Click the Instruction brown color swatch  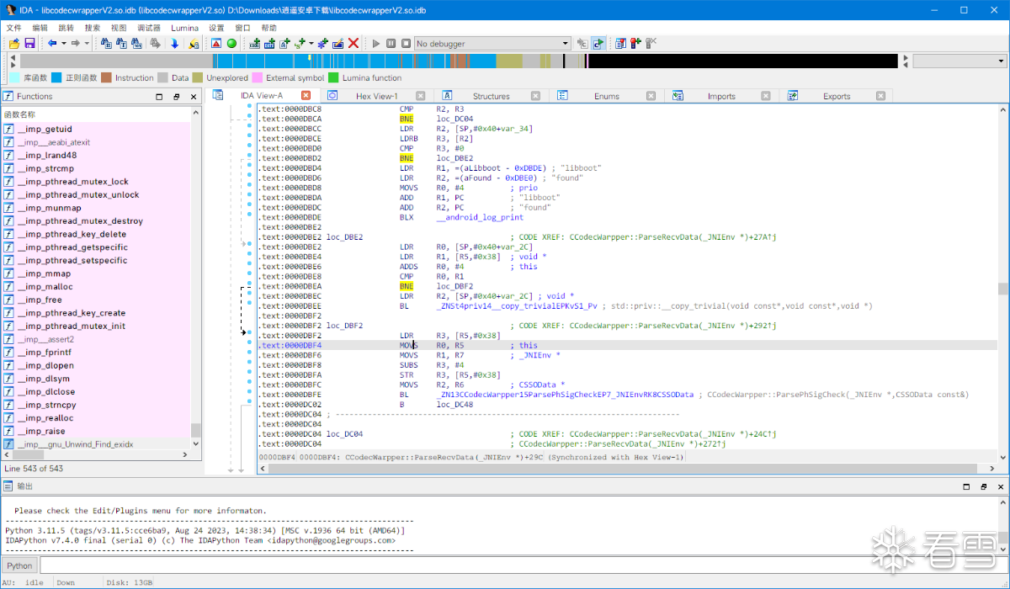(x=106, y=78)
